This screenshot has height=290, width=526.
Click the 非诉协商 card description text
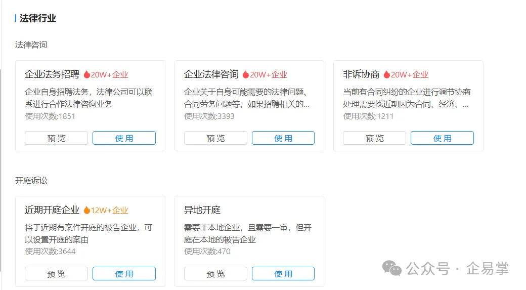click(407, 98)
